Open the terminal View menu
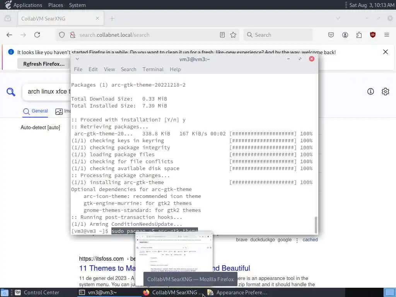 [x=109, y=69]
